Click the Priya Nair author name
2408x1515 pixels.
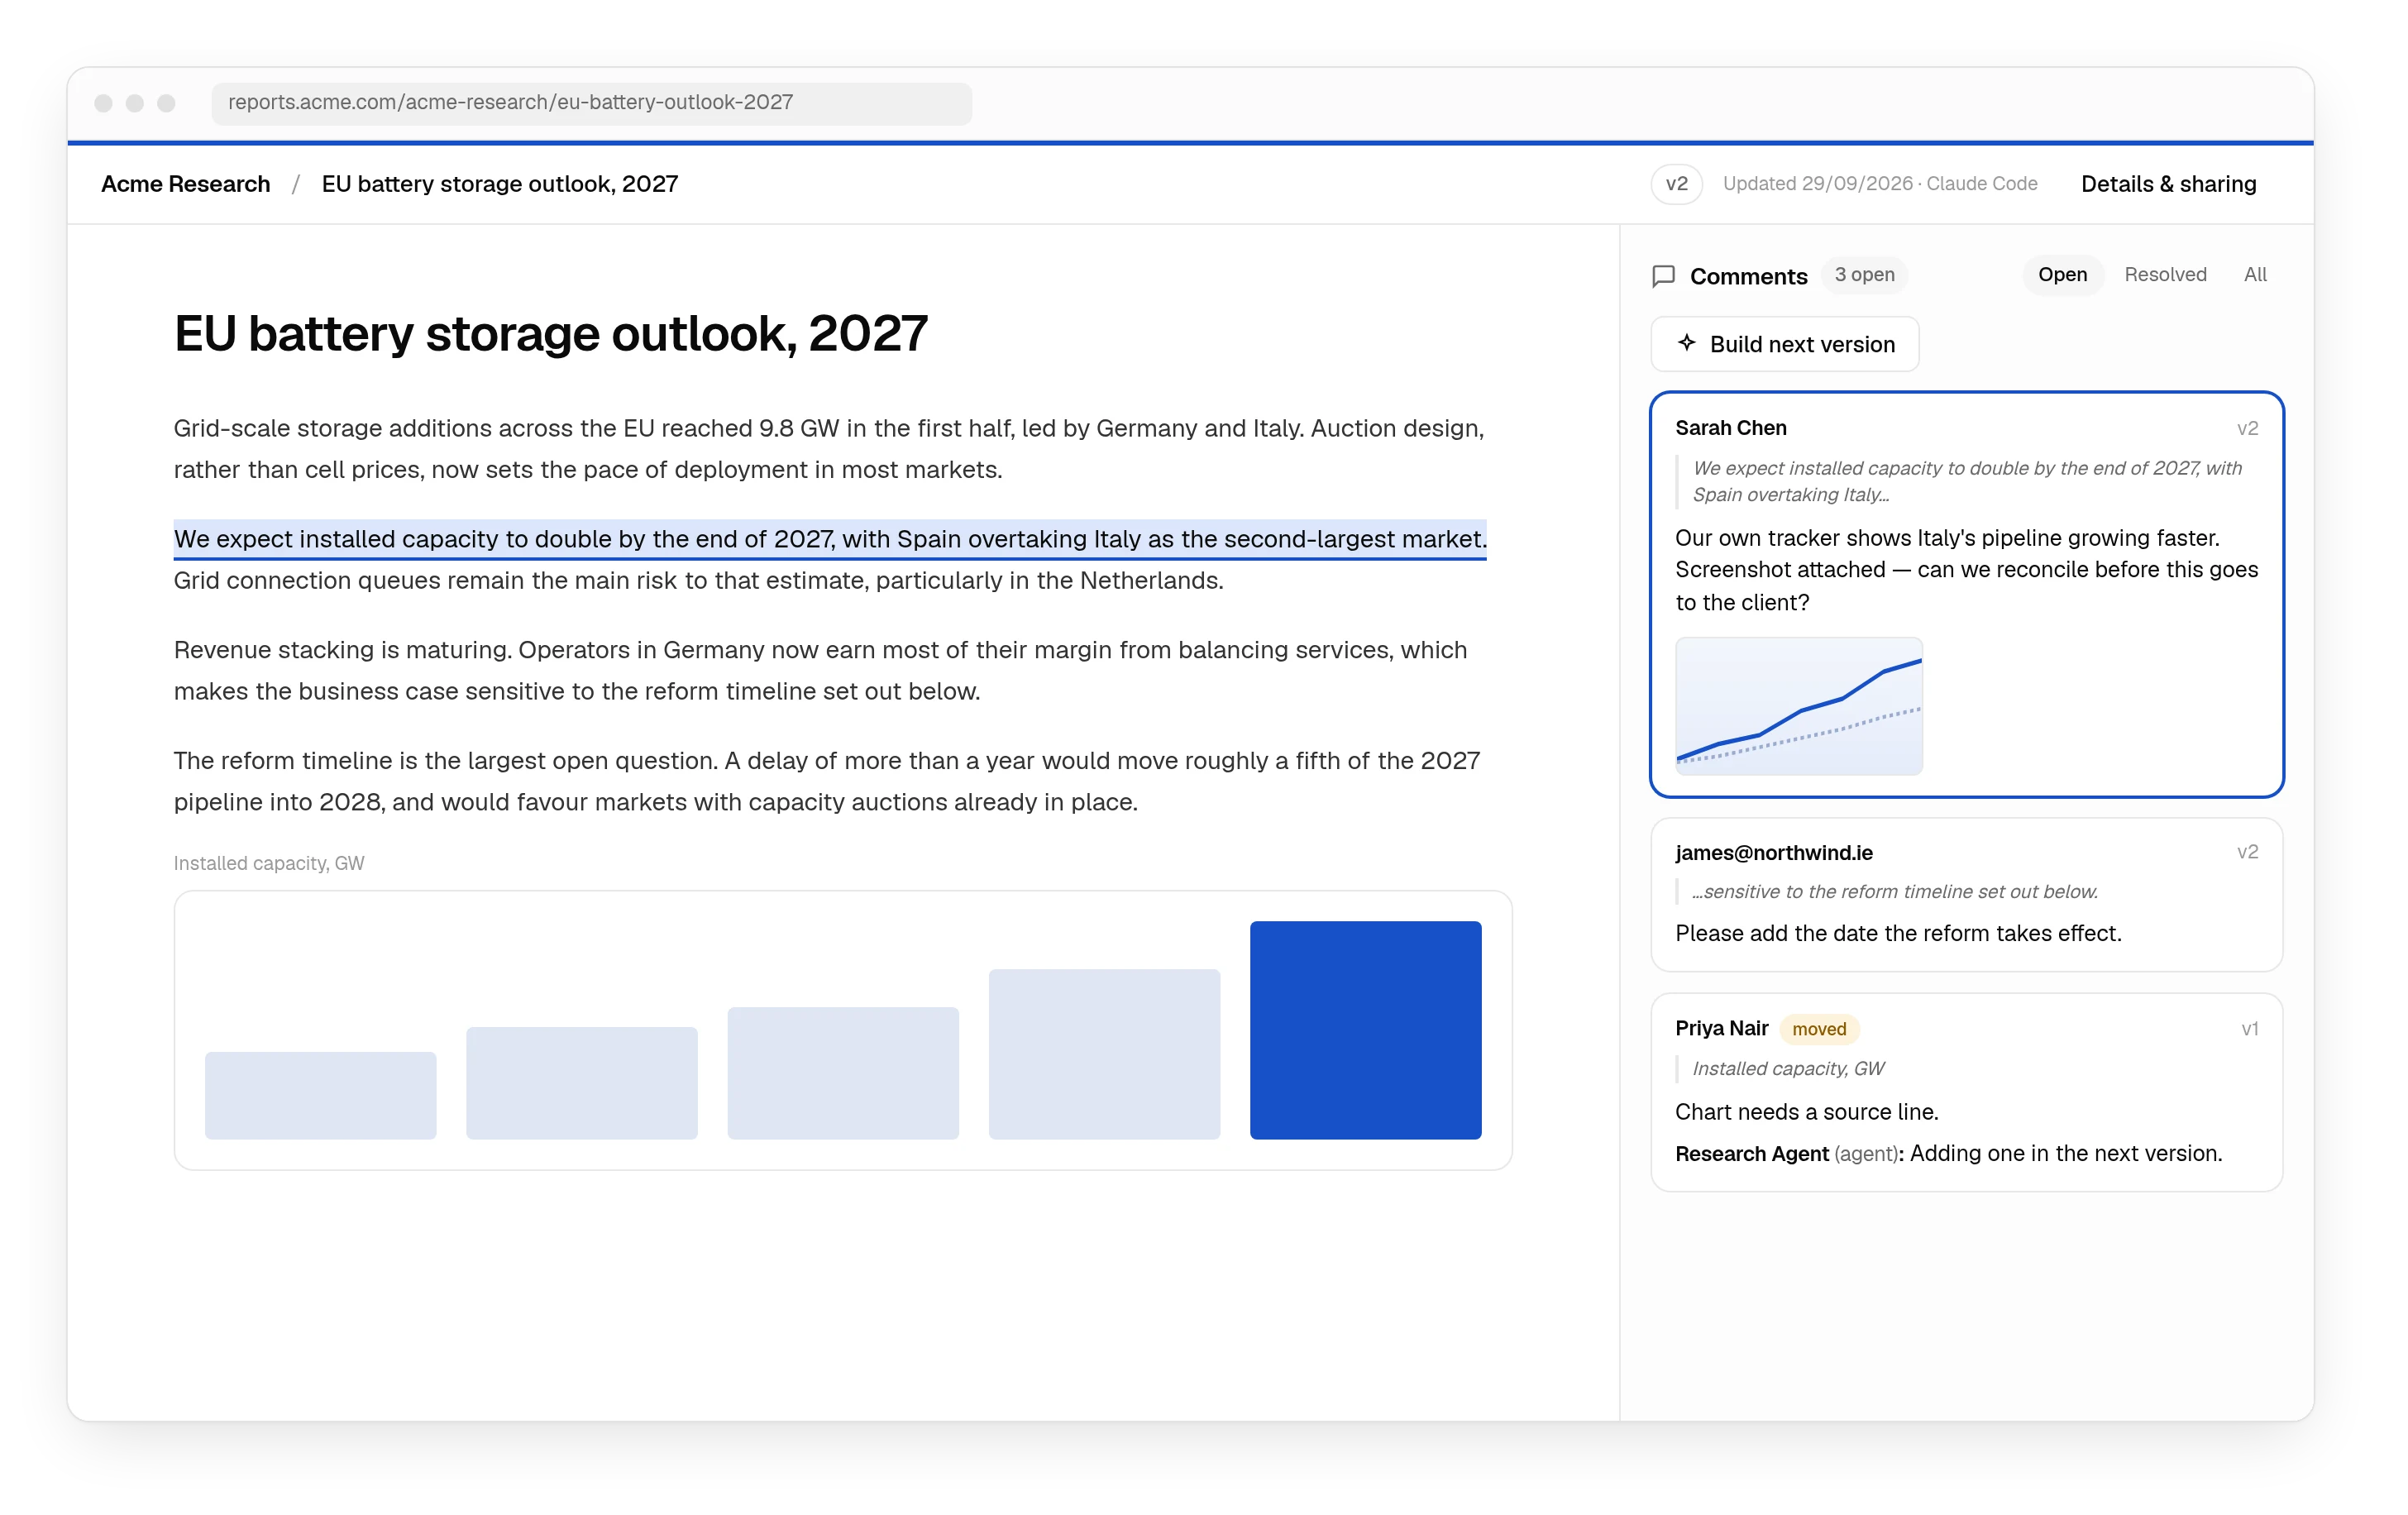pyautogui.click(x=1721, y=1028)
